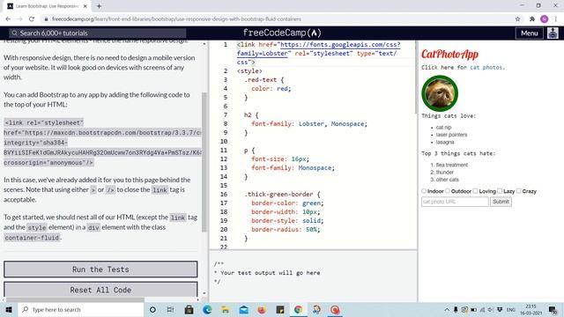The width and height of the screenshot is (564, 317).
Task: Click the instructions panel horizontal scrollbar
Action: coord(75,299)
